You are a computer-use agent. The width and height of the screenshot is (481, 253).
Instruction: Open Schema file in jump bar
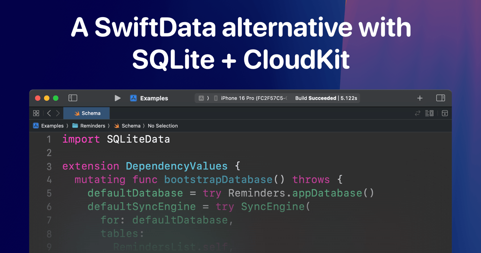(x=131, y=126)
